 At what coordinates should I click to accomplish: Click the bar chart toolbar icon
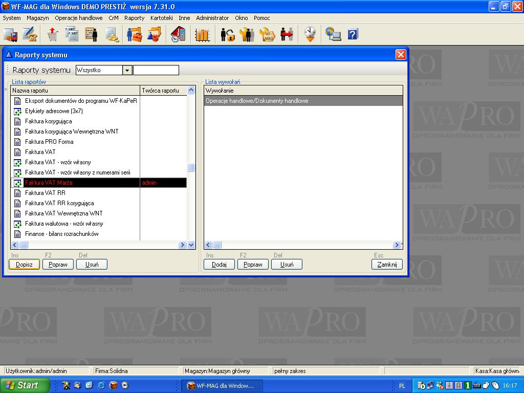pyautogui.click(x=203, y=34)
